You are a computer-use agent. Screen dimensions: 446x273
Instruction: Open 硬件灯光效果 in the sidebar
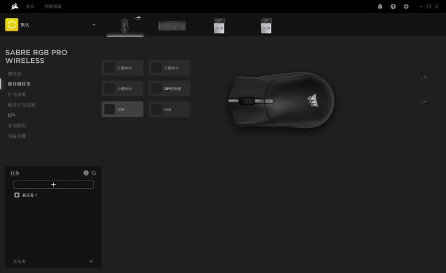[21, 105]
